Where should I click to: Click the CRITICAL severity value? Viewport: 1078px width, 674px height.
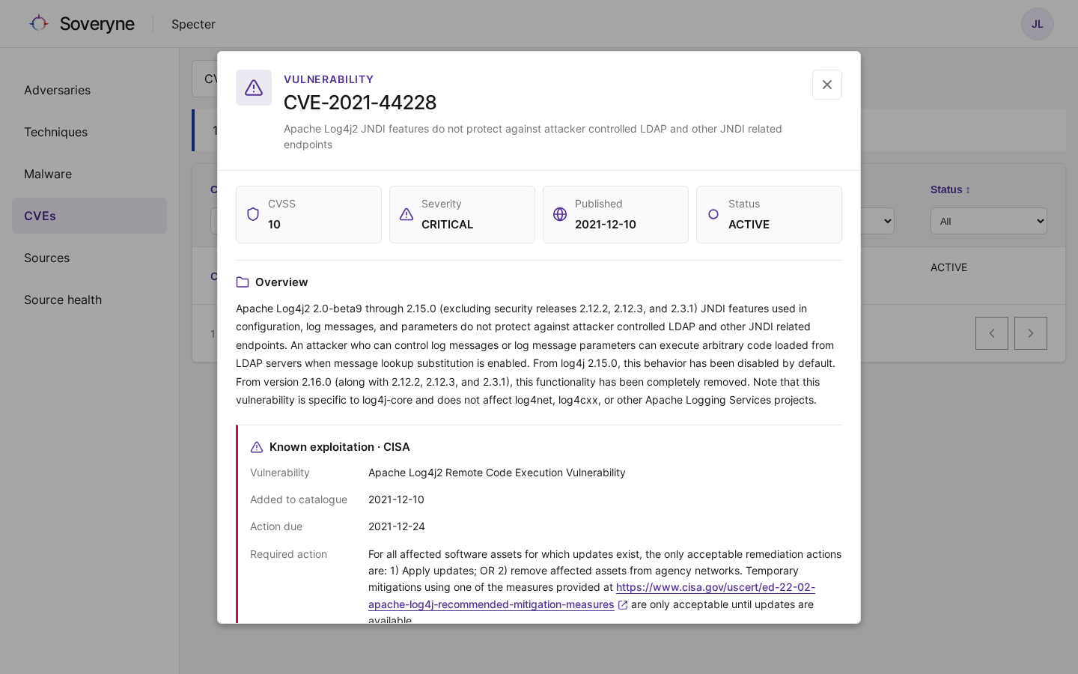(x=448, y=225)
